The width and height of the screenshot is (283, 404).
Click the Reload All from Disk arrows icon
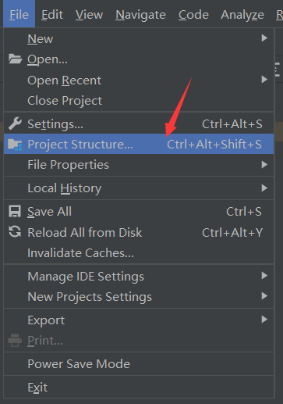[15, 232]
